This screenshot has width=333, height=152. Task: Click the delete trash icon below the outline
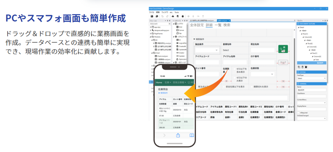click(303, 67)
